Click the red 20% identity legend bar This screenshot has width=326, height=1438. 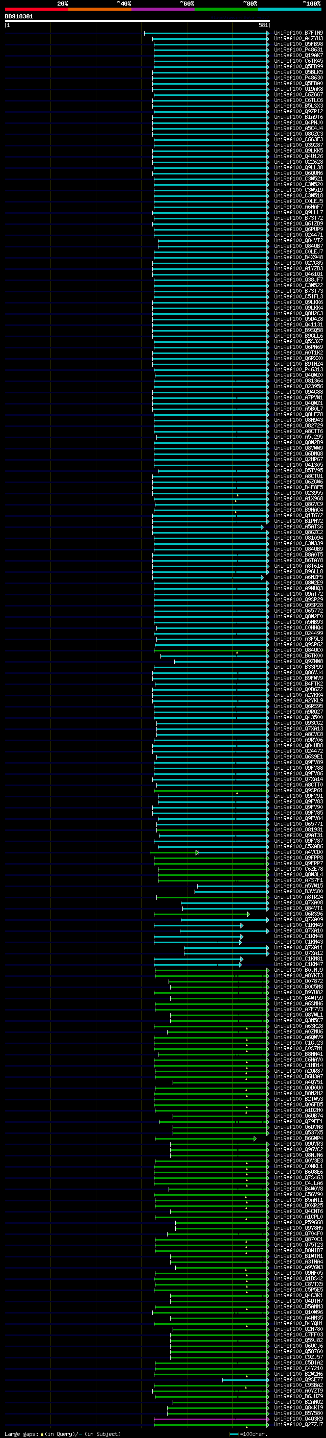36,9
